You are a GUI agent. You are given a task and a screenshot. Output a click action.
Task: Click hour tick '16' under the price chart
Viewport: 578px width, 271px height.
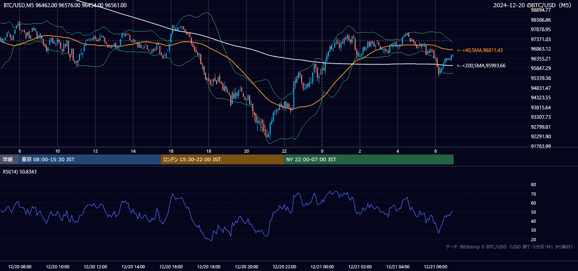coord(171,151)
